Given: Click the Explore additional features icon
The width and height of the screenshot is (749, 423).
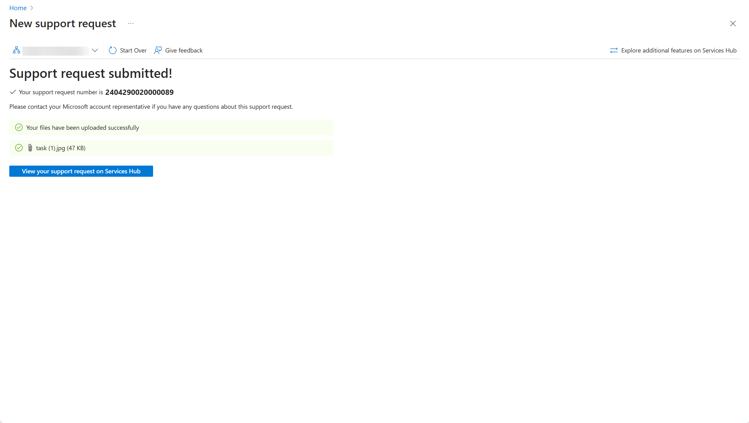Looking at the screenshot, I should pos(613,50).
